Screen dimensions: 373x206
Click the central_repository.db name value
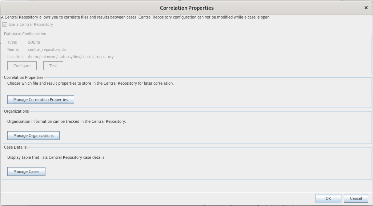click(x=47, y=49)
